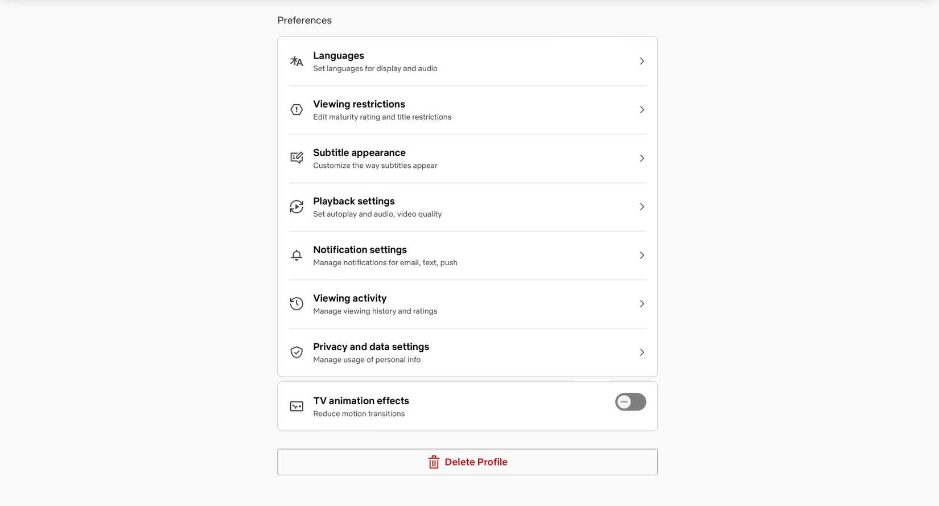
Task: Expand the Viewing restrictions chevron
Action: pos(642,109)
